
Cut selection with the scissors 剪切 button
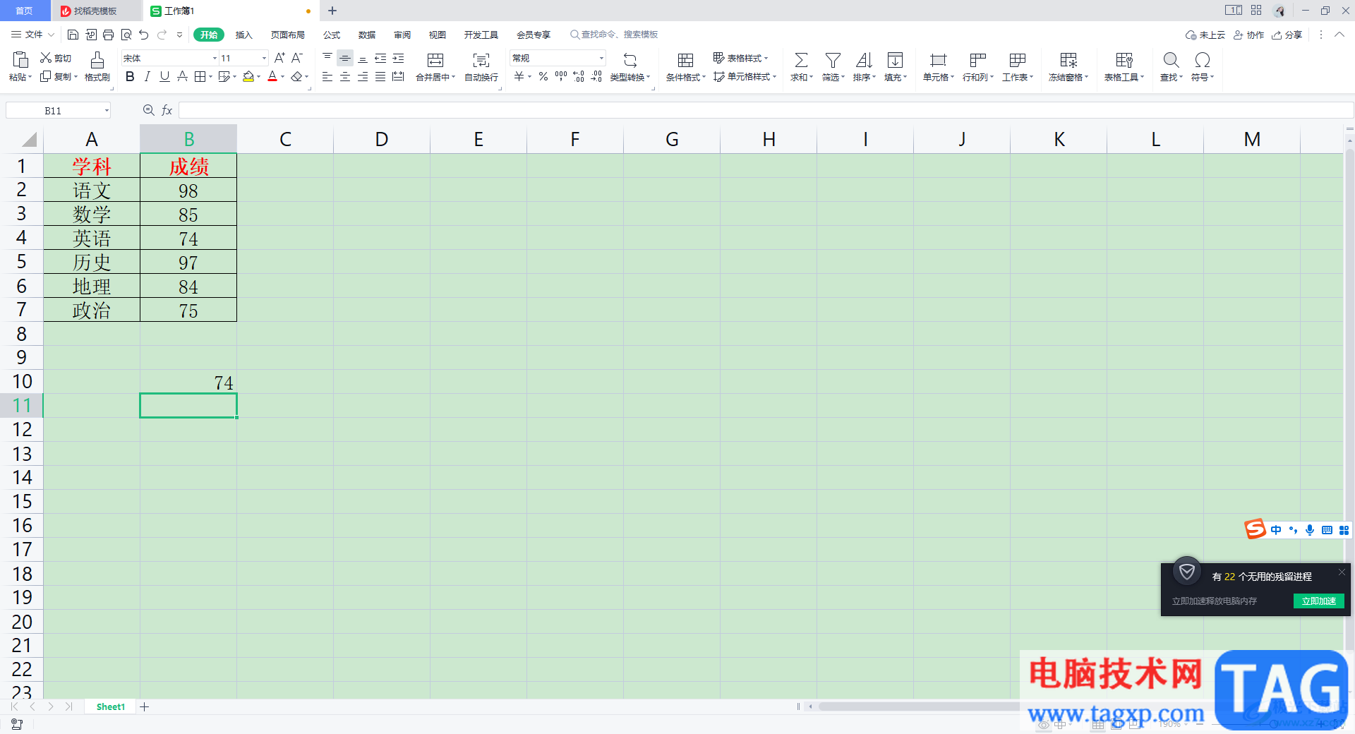[56, 58]
